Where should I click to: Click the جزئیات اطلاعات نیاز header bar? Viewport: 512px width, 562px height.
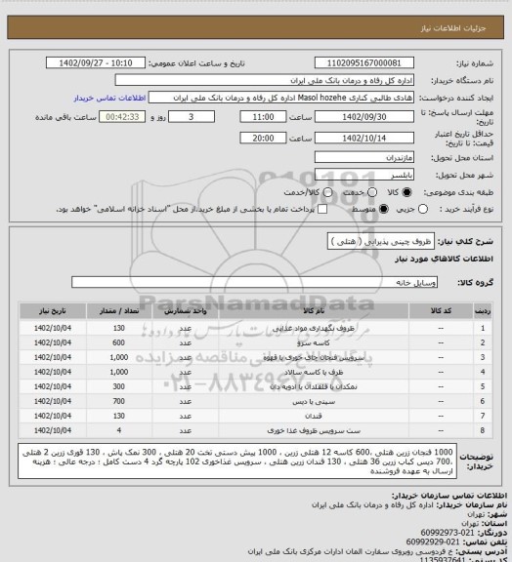(x=256, y=27)
